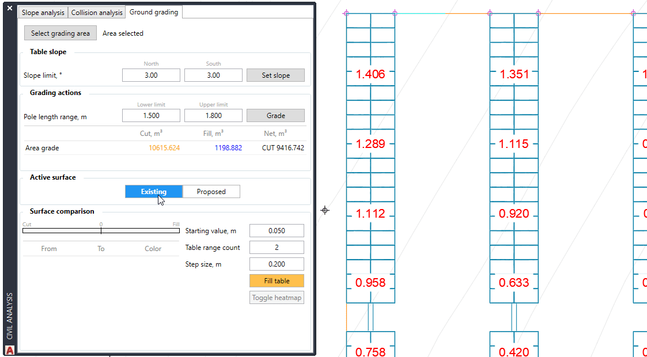Click the Toggle heatmap button

277,298
